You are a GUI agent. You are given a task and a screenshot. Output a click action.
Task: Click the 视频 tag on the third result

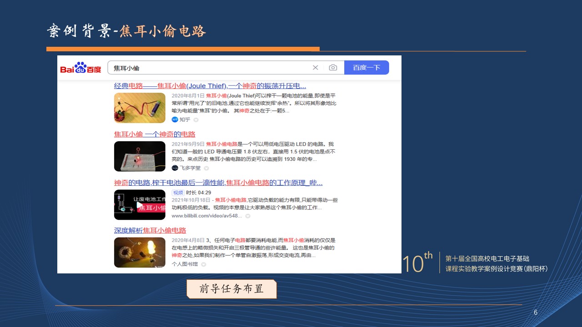pyautogui.click(x=177, y=193)
